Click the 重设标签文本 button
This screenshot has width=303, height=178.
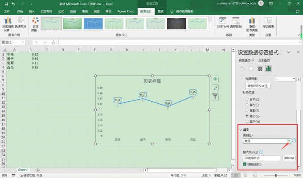coord(258,85)
